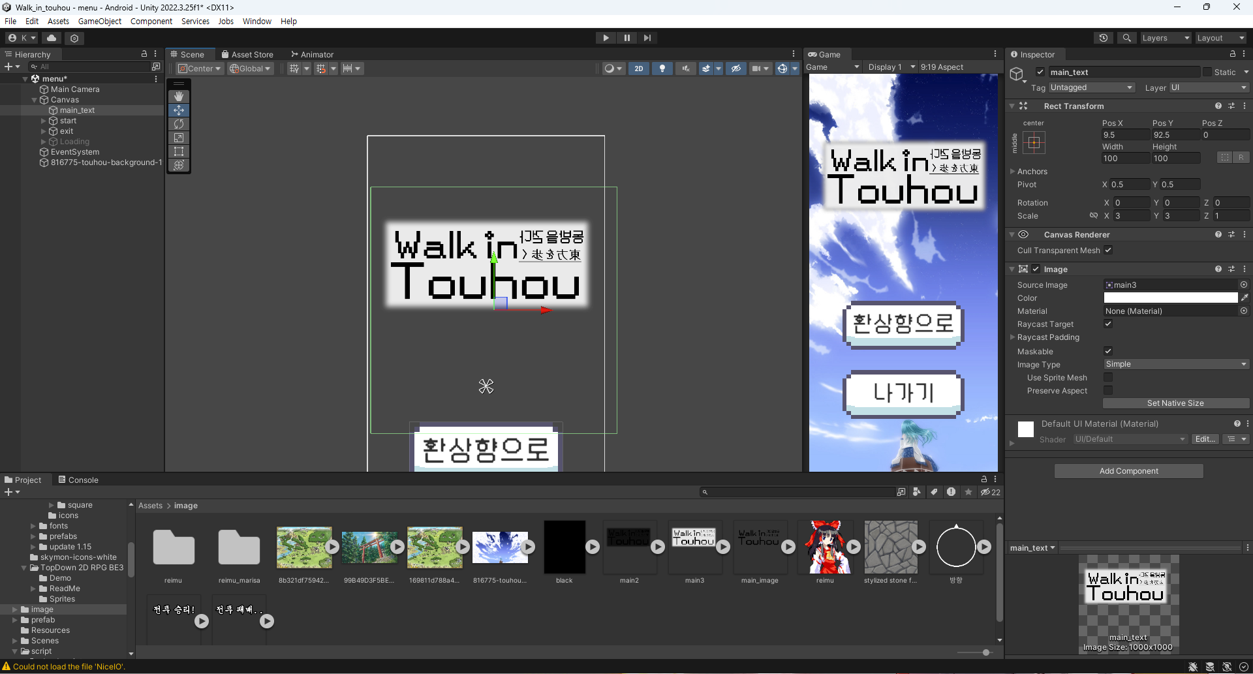Viewport: 1253px width, 674px height.
Task: Open Source Image object picker
Action: [x=1244, y=284]
